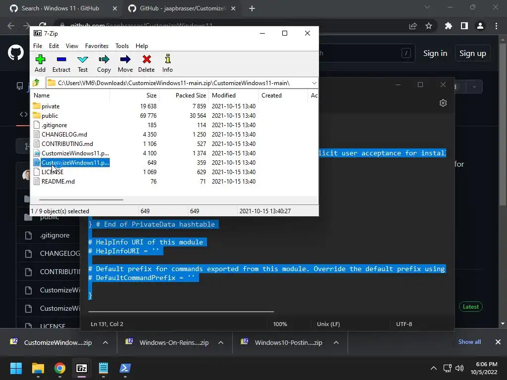Open a new Chrome tab

pyautogui.click(x=252, y=8)
